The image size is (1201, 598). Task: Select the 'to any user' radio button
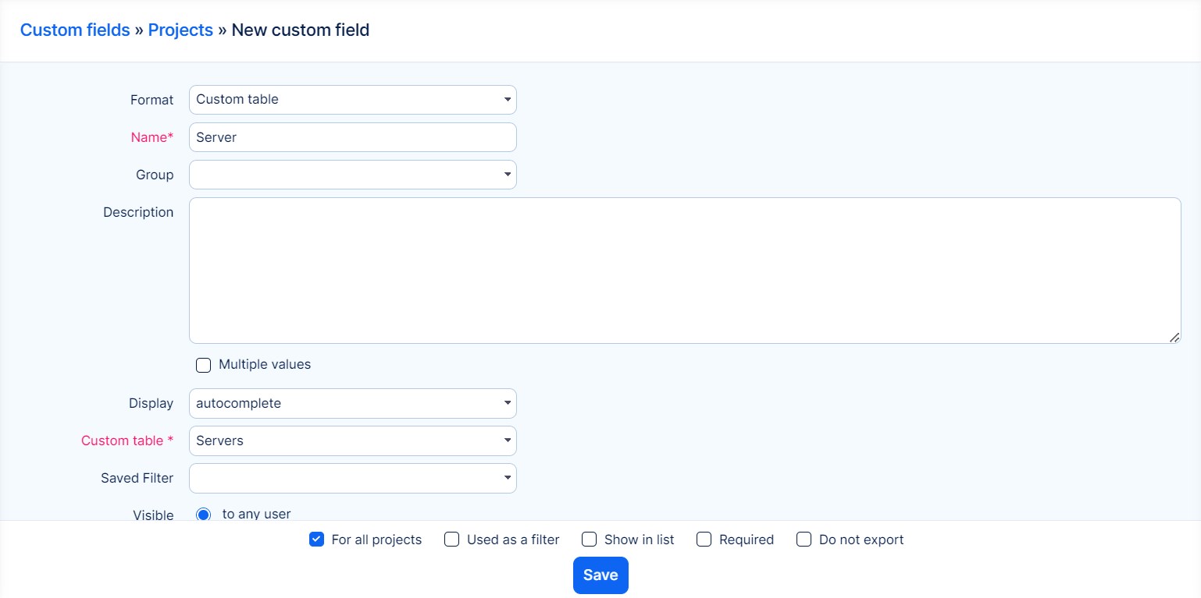[x=204, y=515]
